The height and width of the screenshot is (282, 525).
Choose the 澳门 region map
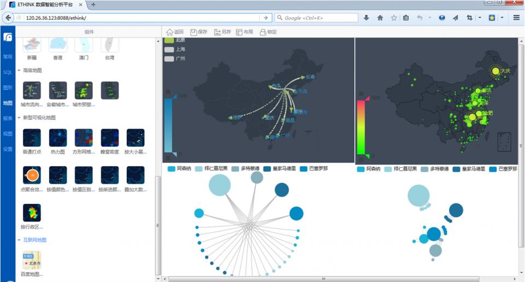[x=84, y=45]
